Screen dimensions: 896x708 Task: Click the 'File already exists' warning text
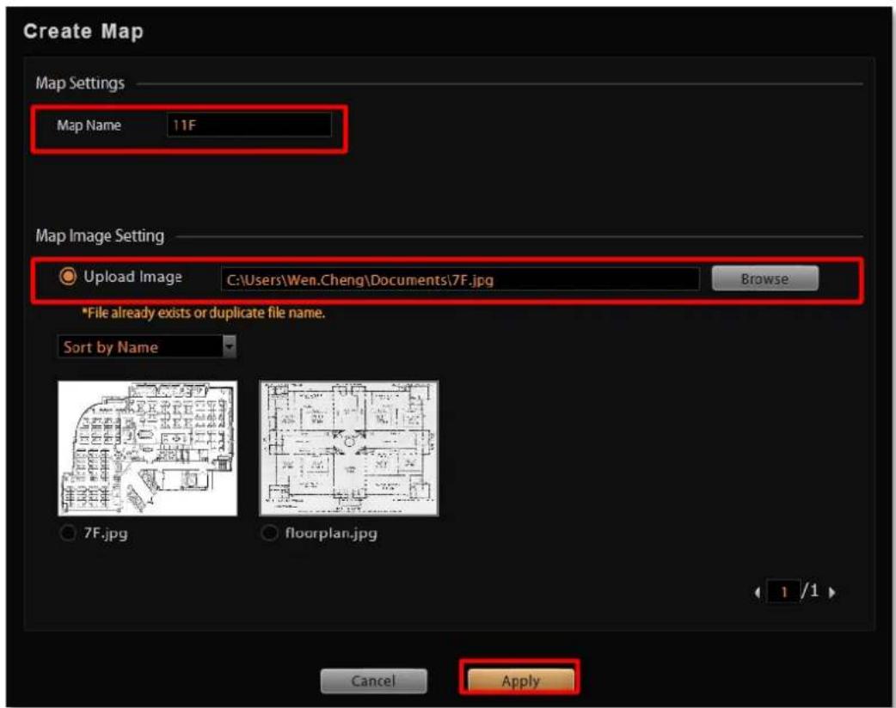(204, 313)
